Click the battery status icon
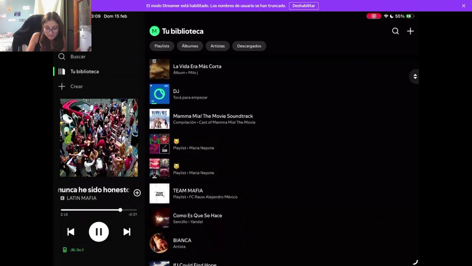The image size is (472, 266). [x=410, y=16]
